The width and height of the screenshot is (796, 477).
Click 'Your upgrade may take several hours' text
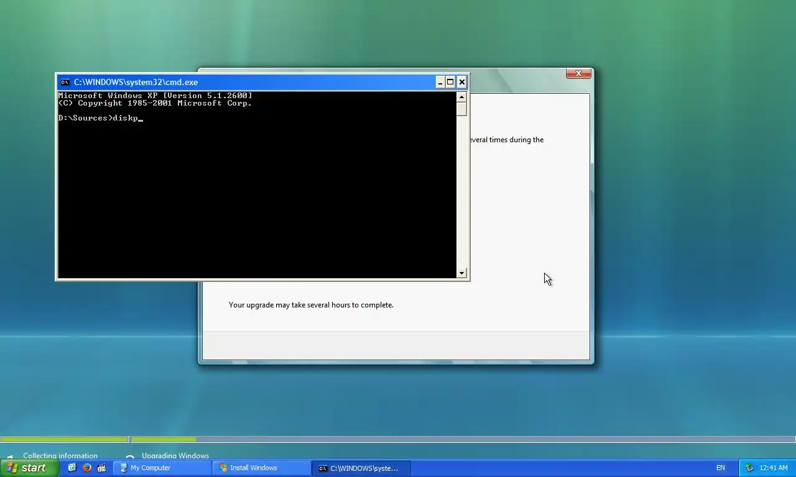[x=311, y=305]
